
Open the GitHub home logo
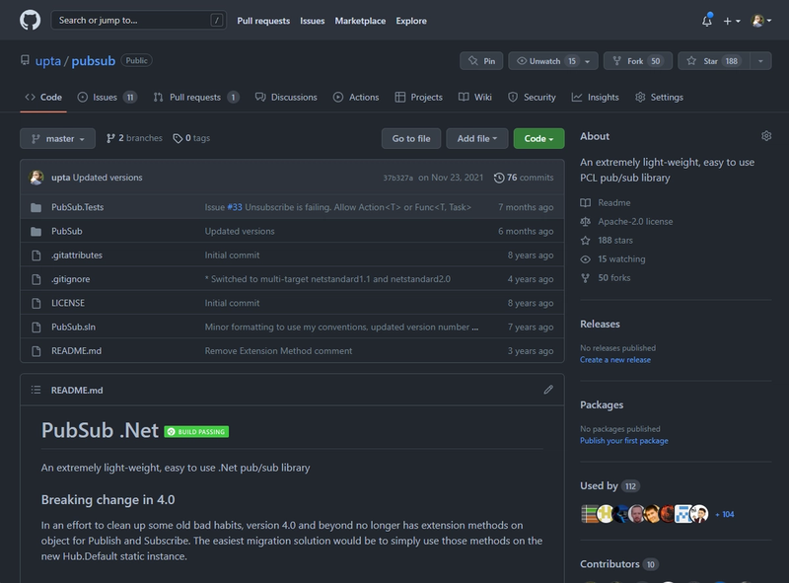click(31, 21)
